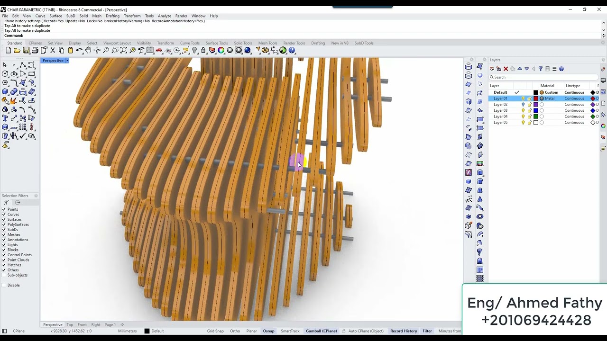607x341 pixels.
Task: Click the blue Help question mark in Standard toolbar
Action: (x=292, y=50)
